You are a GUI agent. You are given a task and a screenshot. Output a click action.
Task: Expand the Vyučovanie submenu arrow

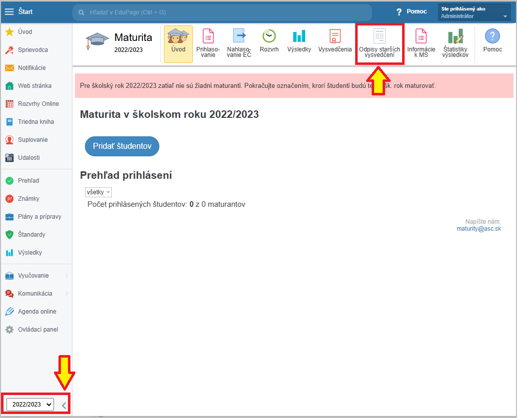[67, 276]
